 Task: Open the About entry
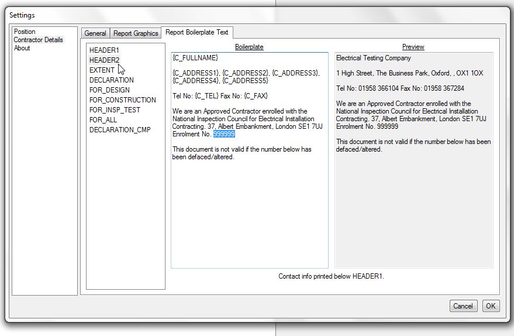22,48
